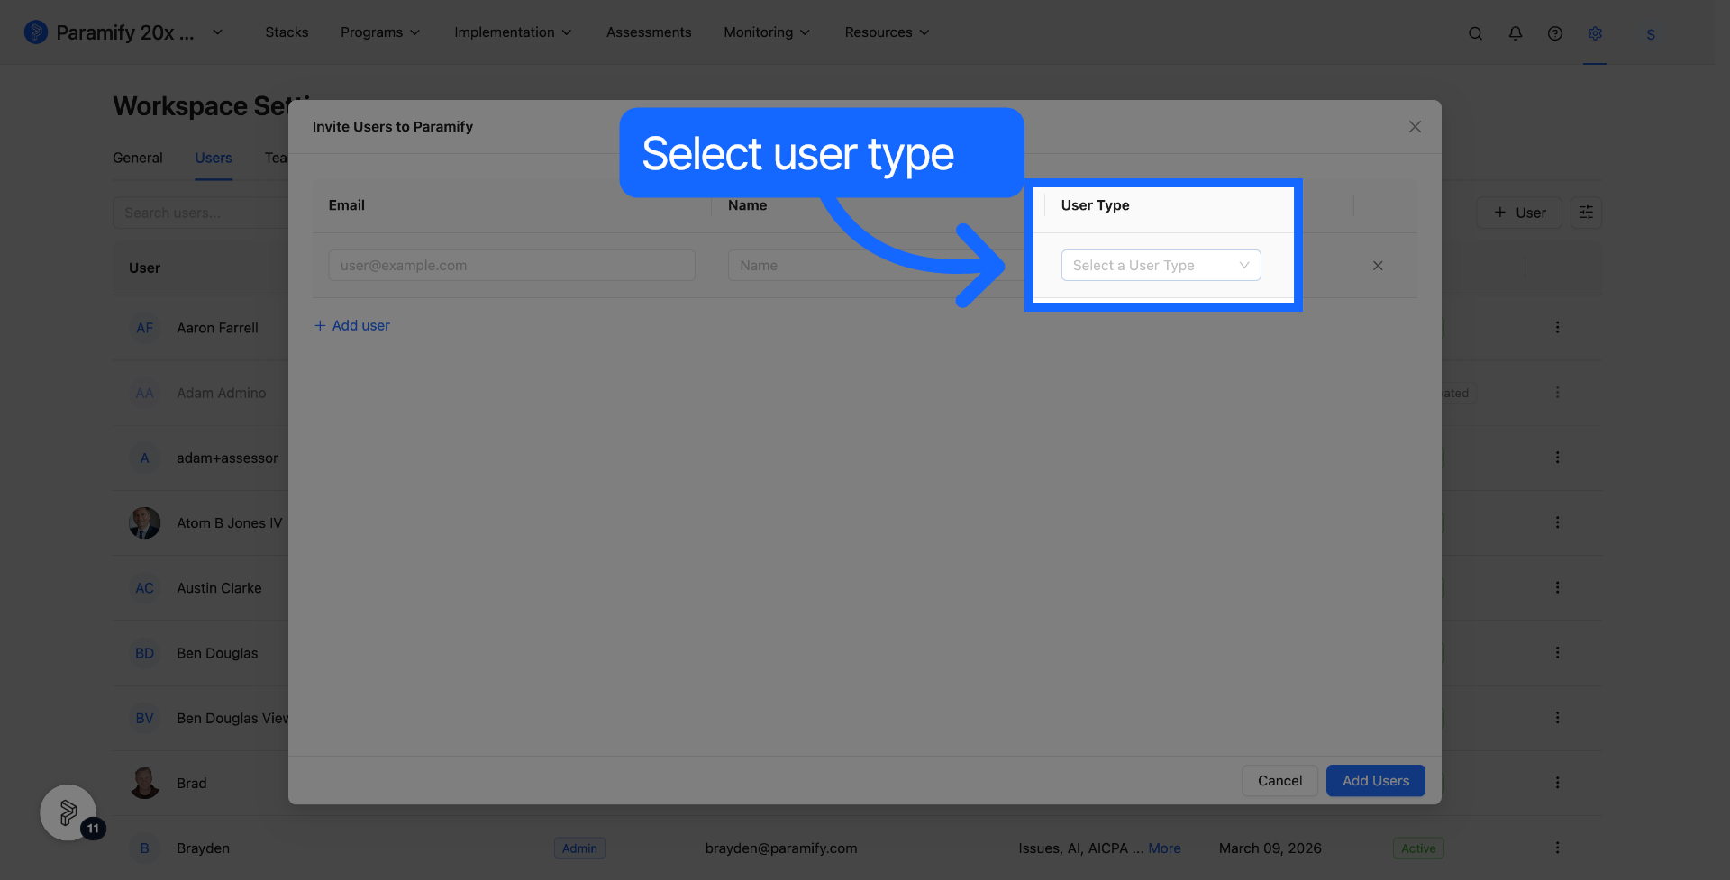Expand the Resources menu
Image resolution: width=1730 pixels, height=880 pixels.
887,32
